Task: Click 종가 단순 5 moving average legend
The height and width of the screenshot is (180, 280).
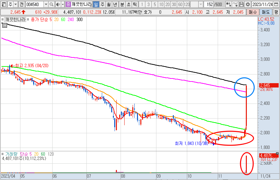Action: coord(41,19)
